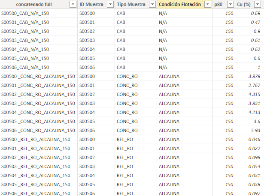
Task: Click Cu value 3.6
Action: pyautogui.click(x=249, y=121)
